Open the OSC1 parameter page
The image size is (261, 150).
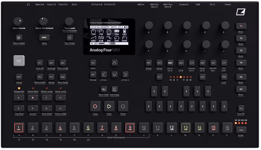(x=170, y=63)
